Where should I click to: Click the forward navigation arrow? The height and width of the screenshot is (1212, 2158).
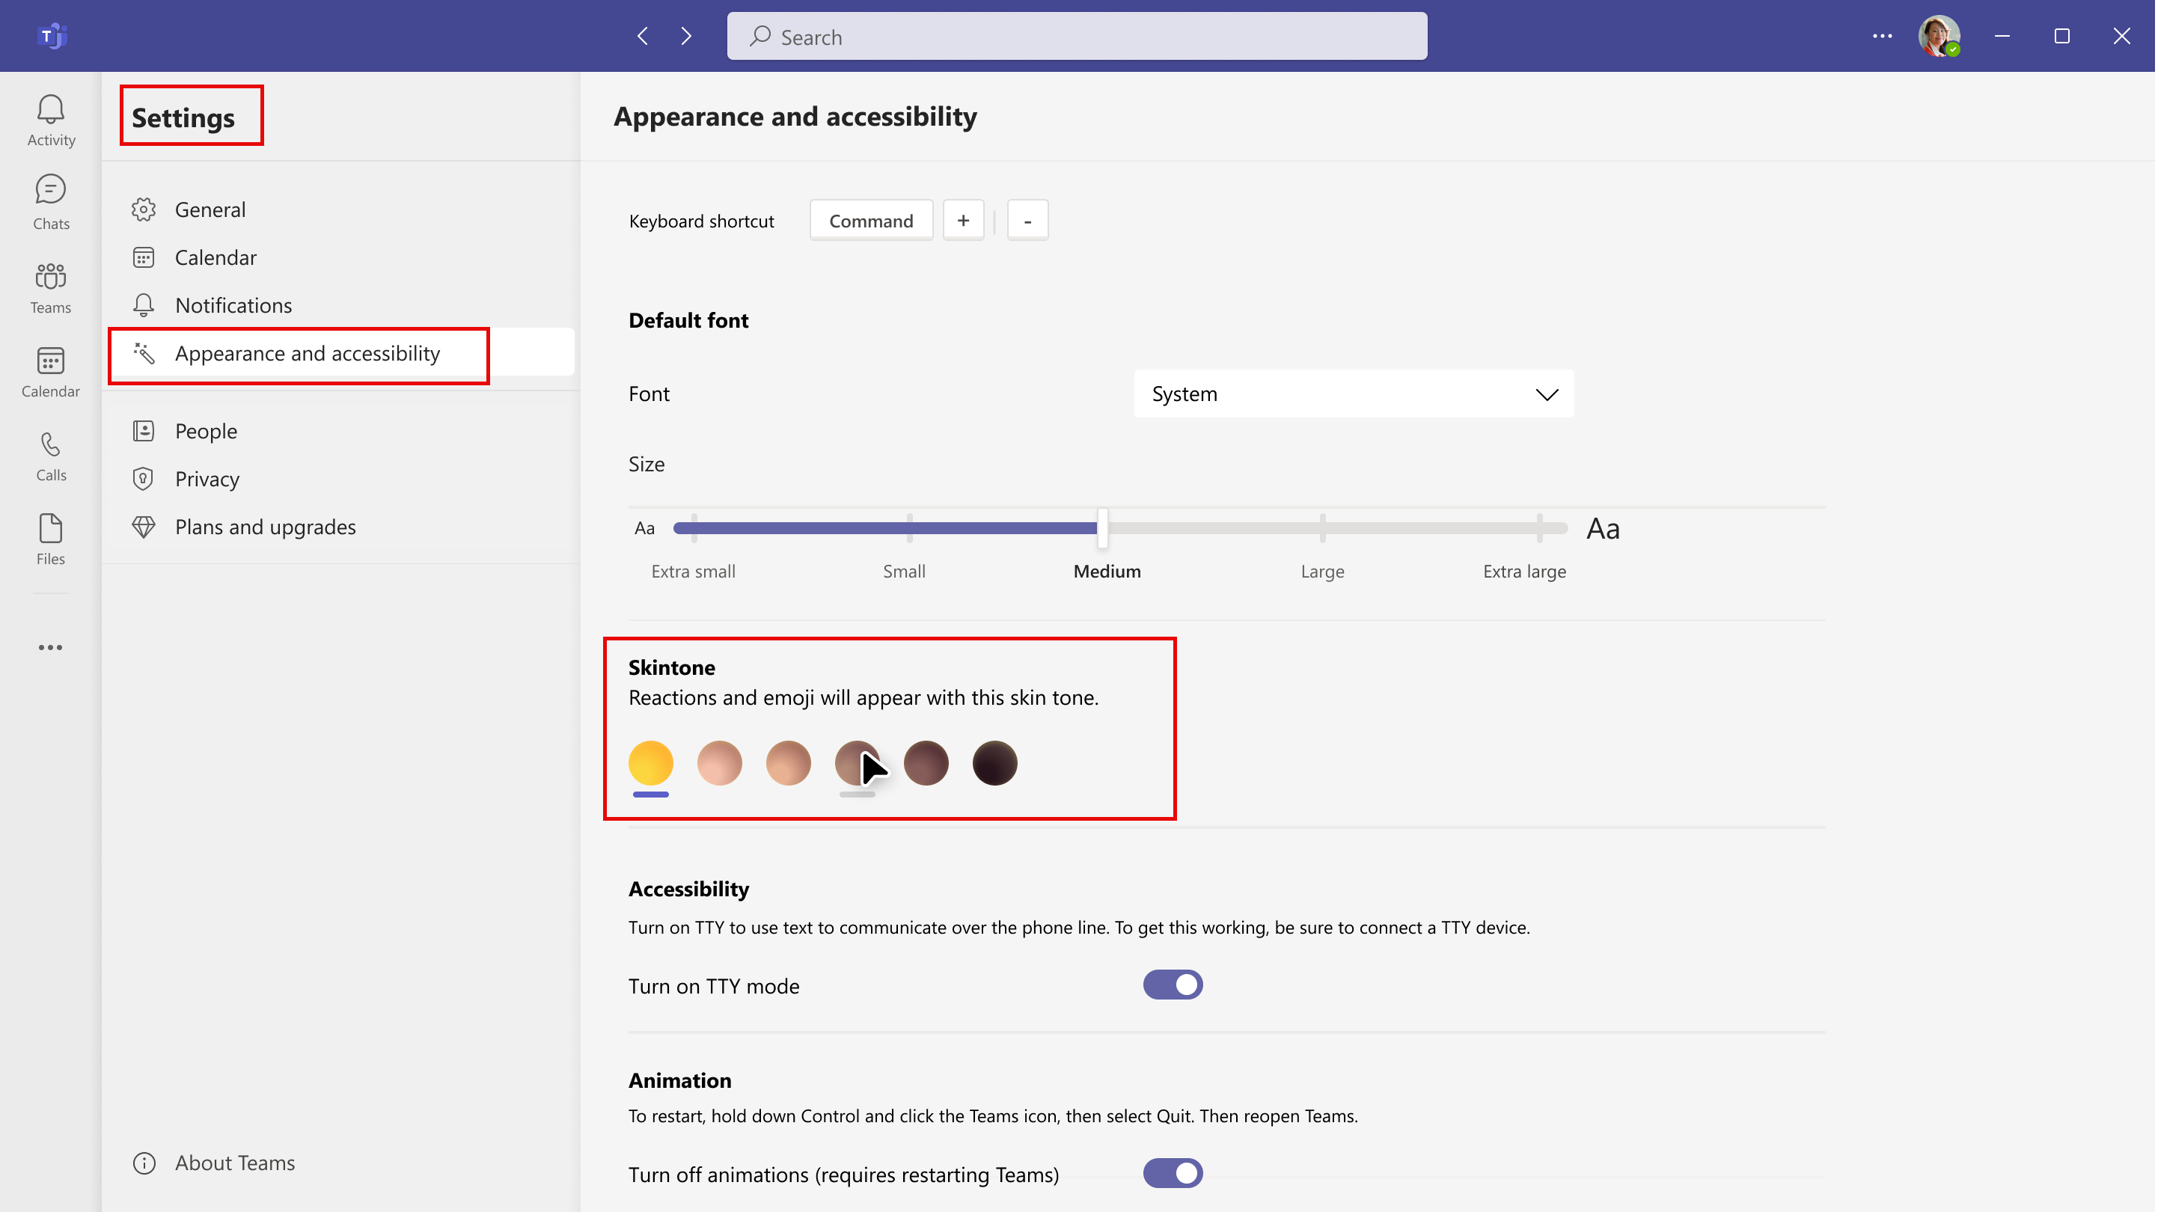(686, 36)
